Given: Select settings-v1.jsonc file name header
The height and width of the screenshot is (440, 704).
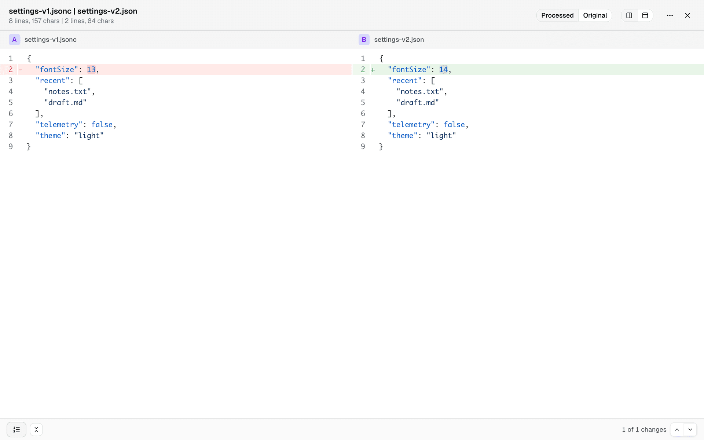Looking at the screenshot, I should (51, 40).
